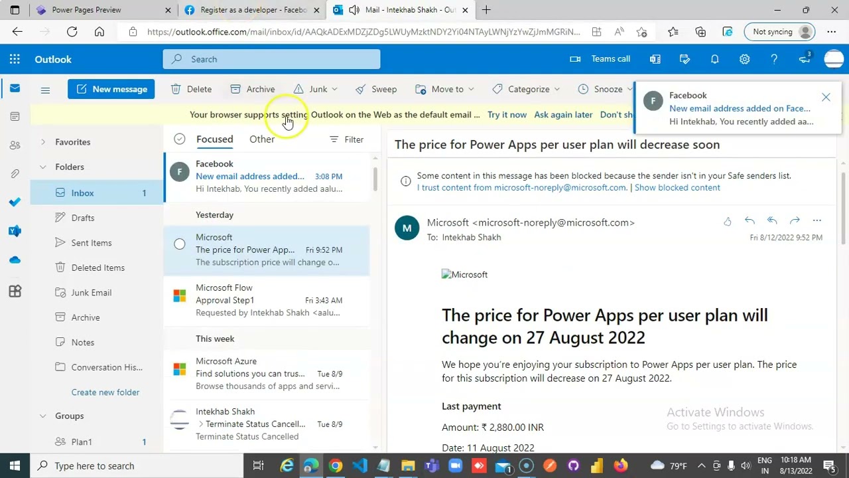This screenshot has width=849, height=478.
Task: Click the Try it now link
Action: 507,115
